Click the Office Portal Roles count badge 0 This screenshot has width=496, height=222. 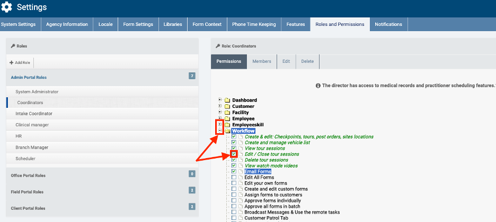192,174
